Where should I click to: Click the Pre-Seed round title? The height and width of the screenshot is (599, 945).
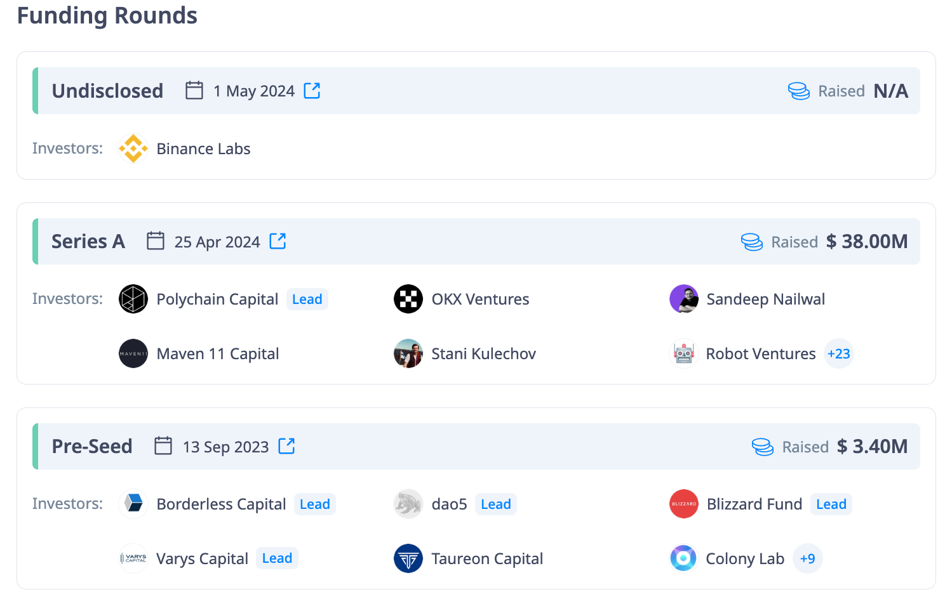point(92,446)
